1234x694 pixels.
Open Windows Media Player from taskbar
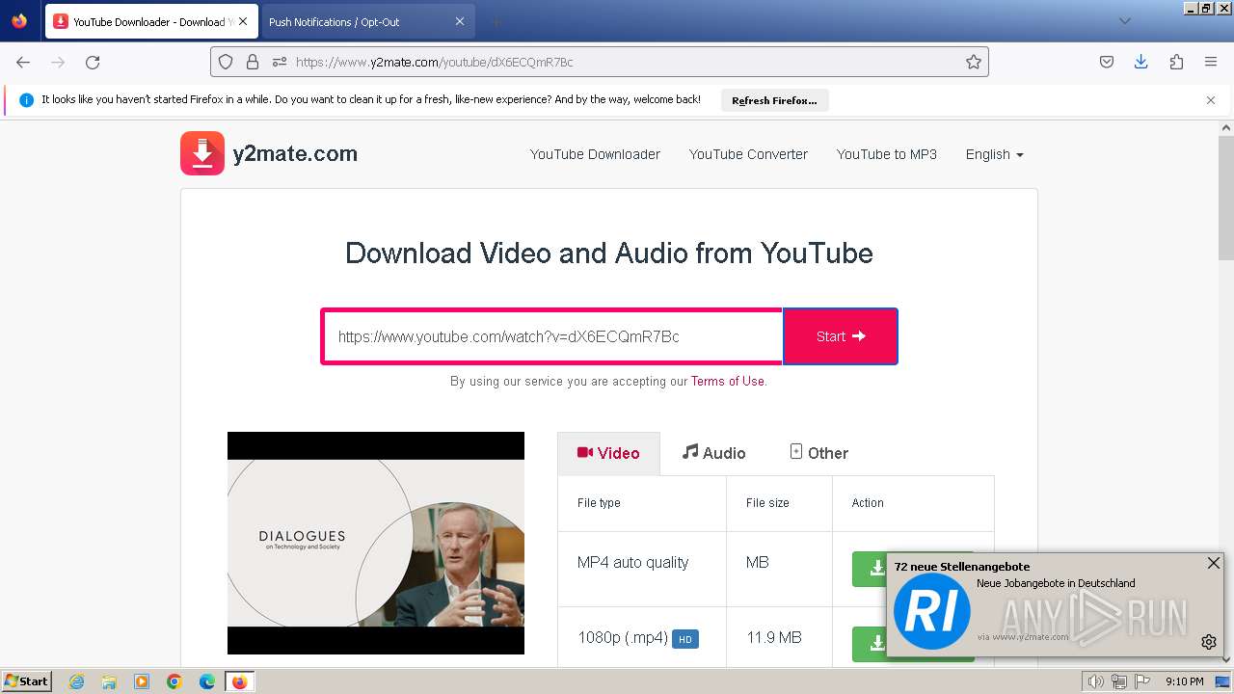tap(142, 681)
